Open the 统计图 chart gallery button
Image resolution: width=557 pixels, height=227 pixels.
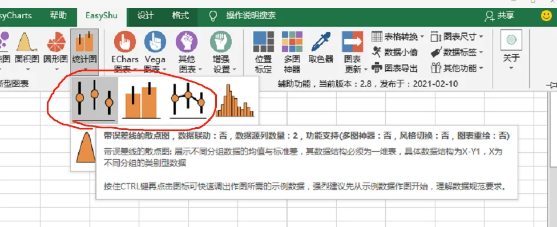(x=84, y=51)
